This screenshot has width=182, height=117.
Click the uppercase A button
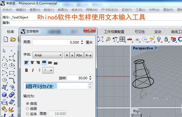67,55
